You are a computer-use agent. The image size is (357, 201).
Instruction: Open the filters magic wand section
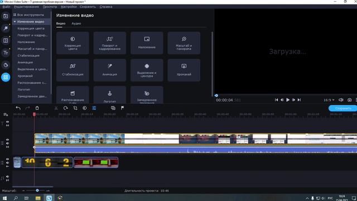(6, 28)
